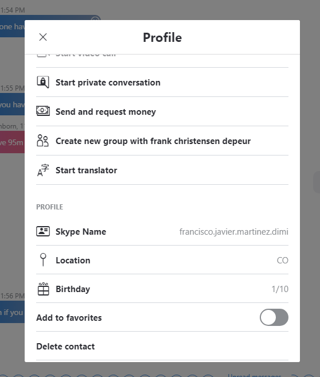Click the partially hidden video call icon
This screenshot has height=377, width=320.
[x=43, y=56]
